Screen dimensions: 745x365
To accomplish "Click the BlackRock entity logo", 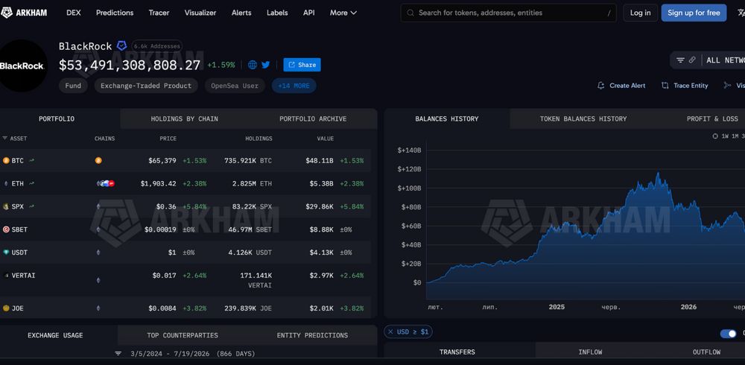I will pyautogui.click(x=22, y=66).
